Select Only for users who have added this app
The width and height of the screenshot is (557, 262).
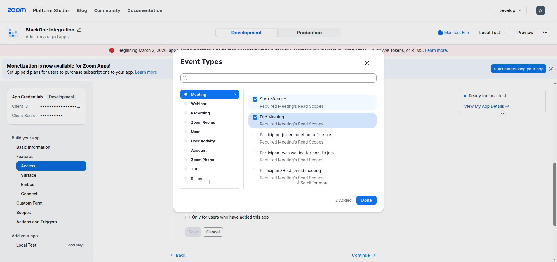coord(187,217)
